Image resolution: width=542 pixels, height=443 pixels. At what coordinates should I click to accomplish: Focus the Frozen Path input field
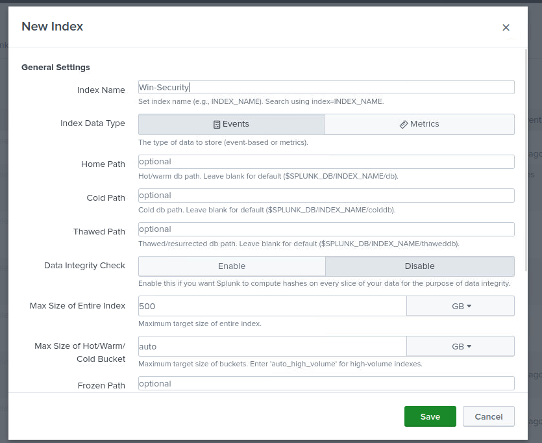[x=326, y=383]
